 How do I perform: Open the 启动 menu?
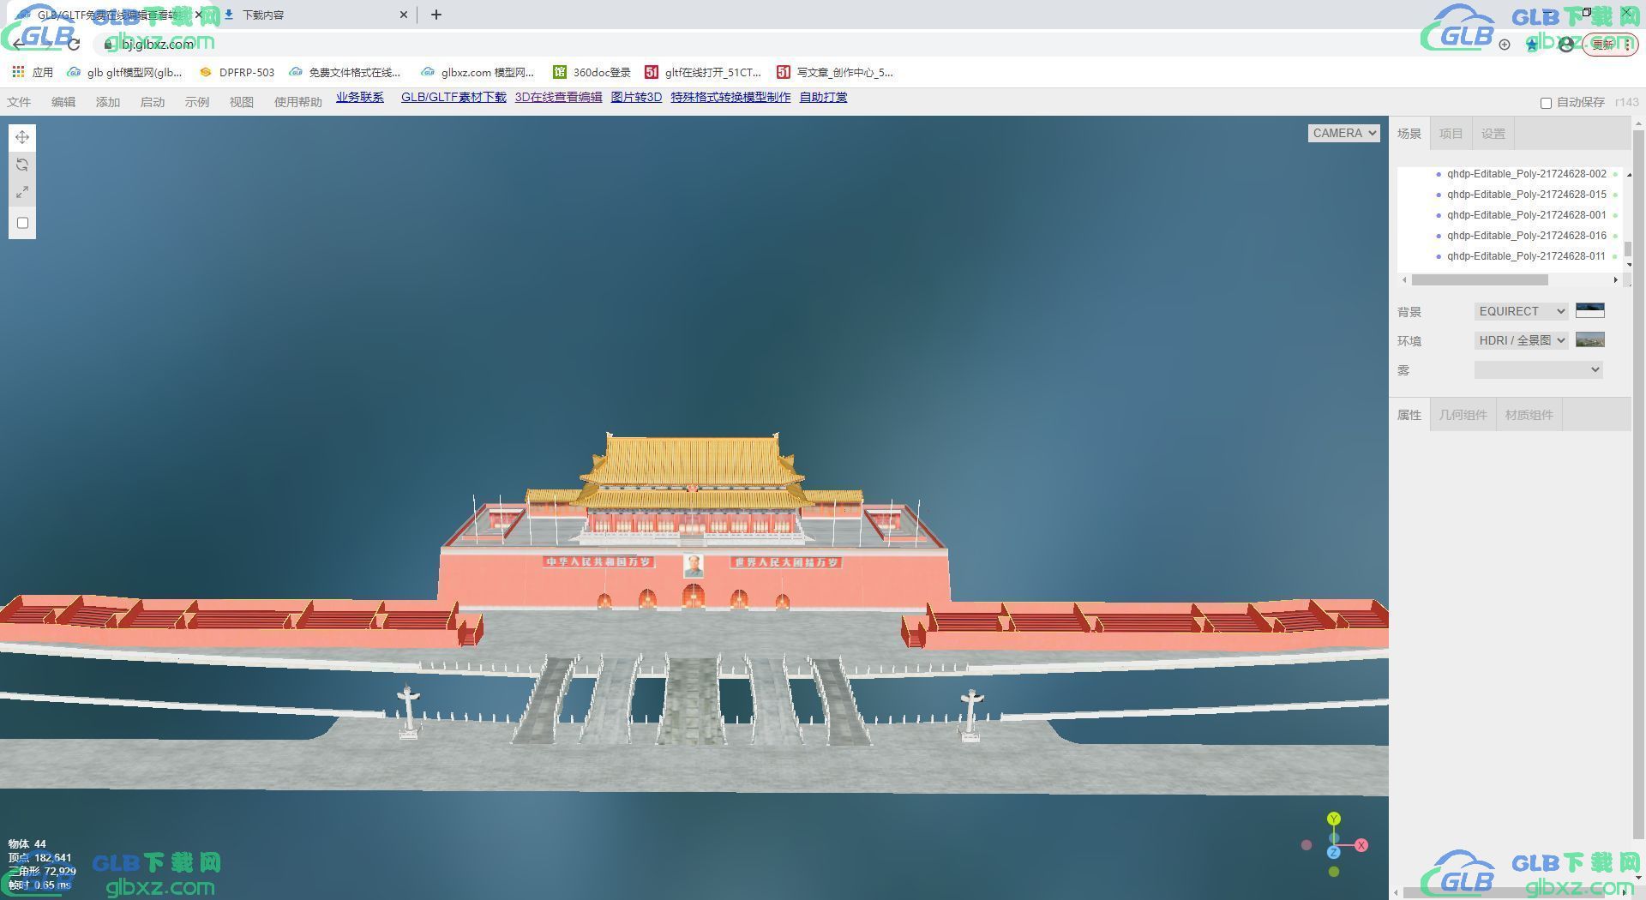153,102
